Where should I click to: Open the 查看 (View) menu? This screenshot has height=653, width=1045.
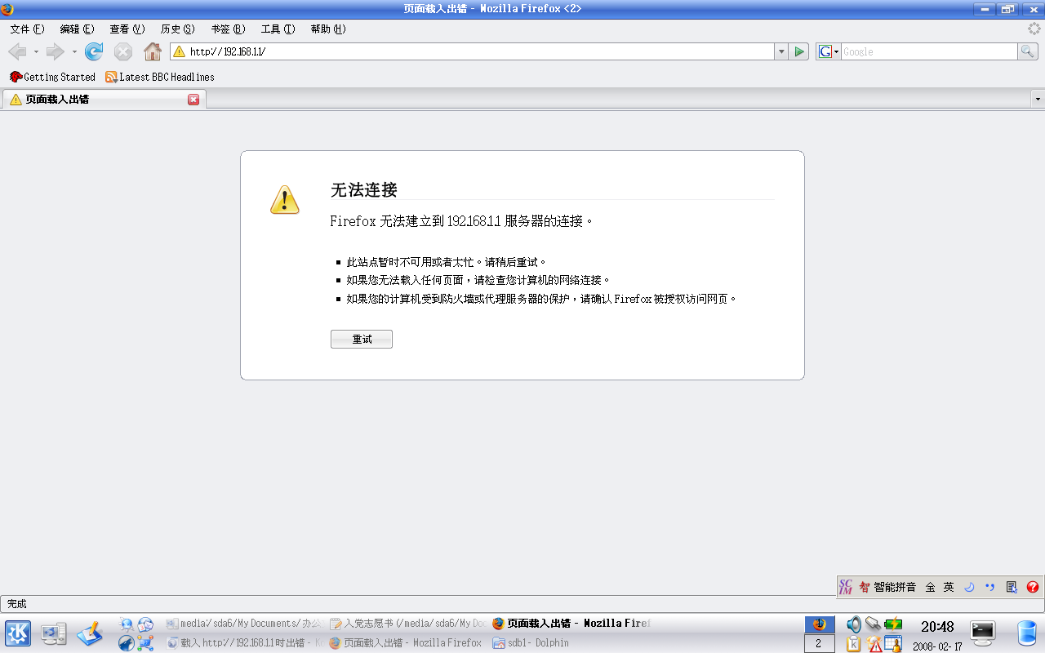pyautogui.click(x=127, y=29)
